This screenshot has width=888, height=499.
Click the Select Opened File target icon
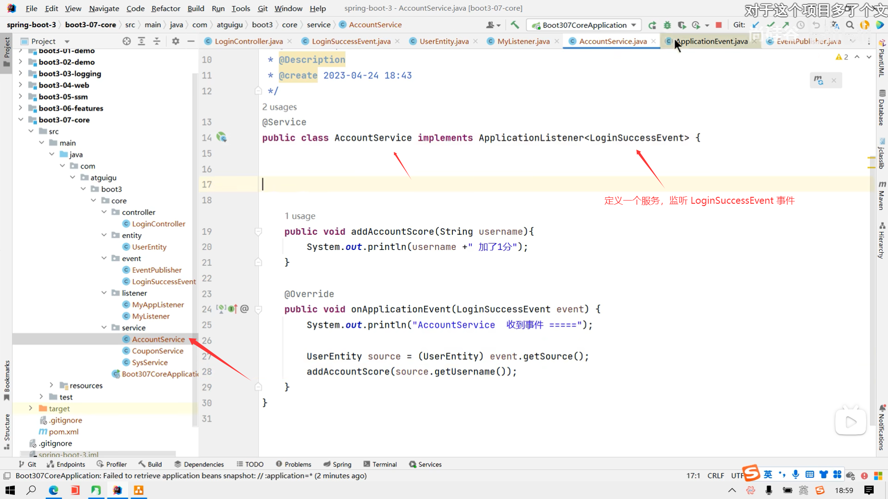126,41
